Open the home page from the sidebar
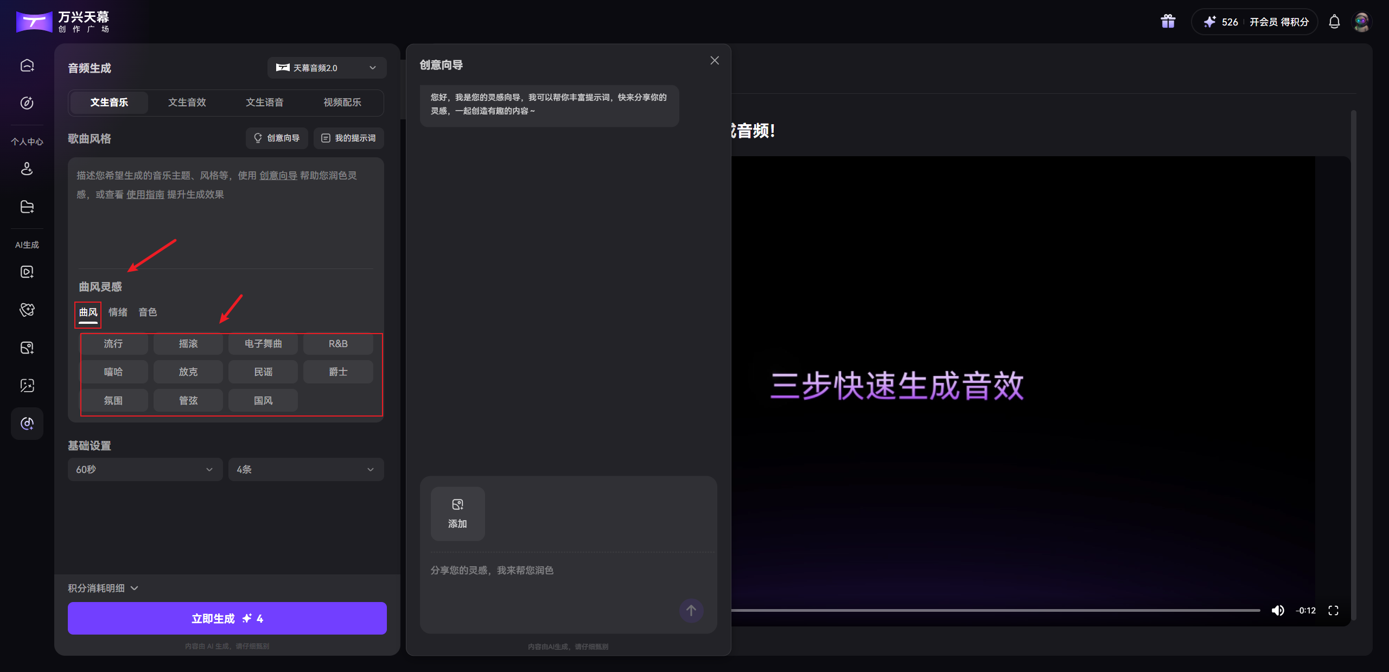 [27, 65]
